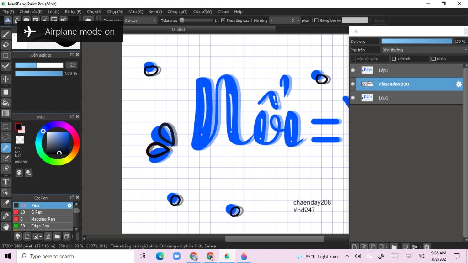Delete layer with trash can icon
The height and width of the screenshot is (263, 468).
tap(426, 247)
